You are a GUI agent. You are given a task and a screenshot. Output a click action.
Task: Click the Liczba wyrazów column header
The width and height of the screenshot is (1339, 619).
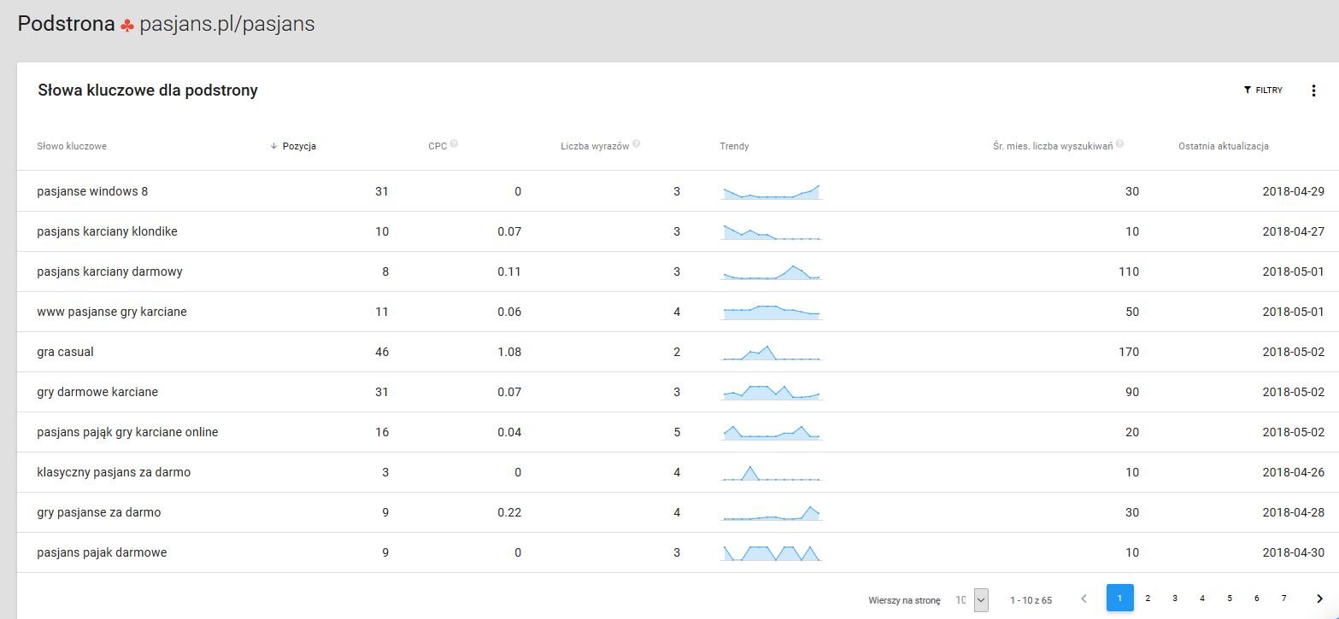[x=595, y=146]
